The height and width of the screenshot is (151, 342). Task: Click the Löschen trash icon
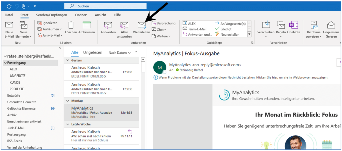click(71, 28)
